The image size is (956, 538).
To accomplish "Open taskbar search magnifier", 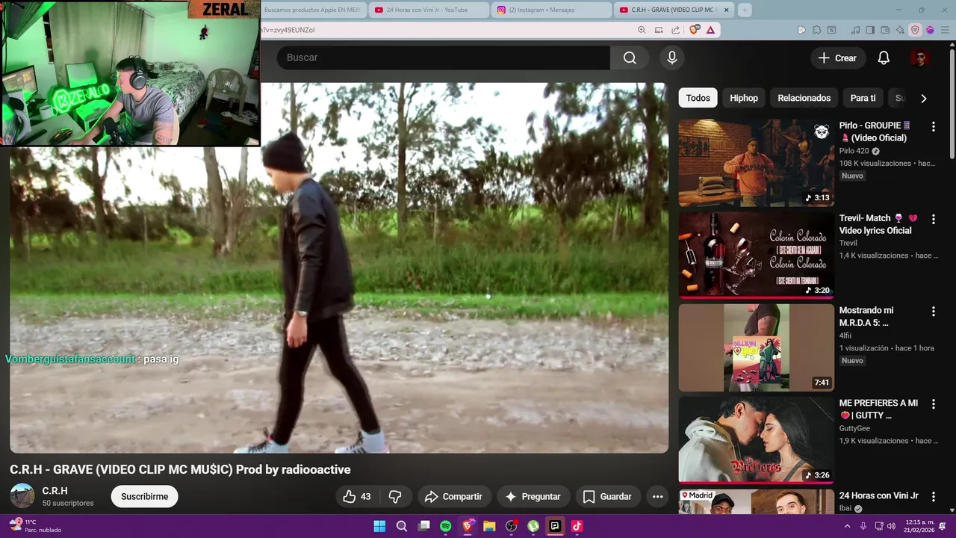I will point(402,526).
